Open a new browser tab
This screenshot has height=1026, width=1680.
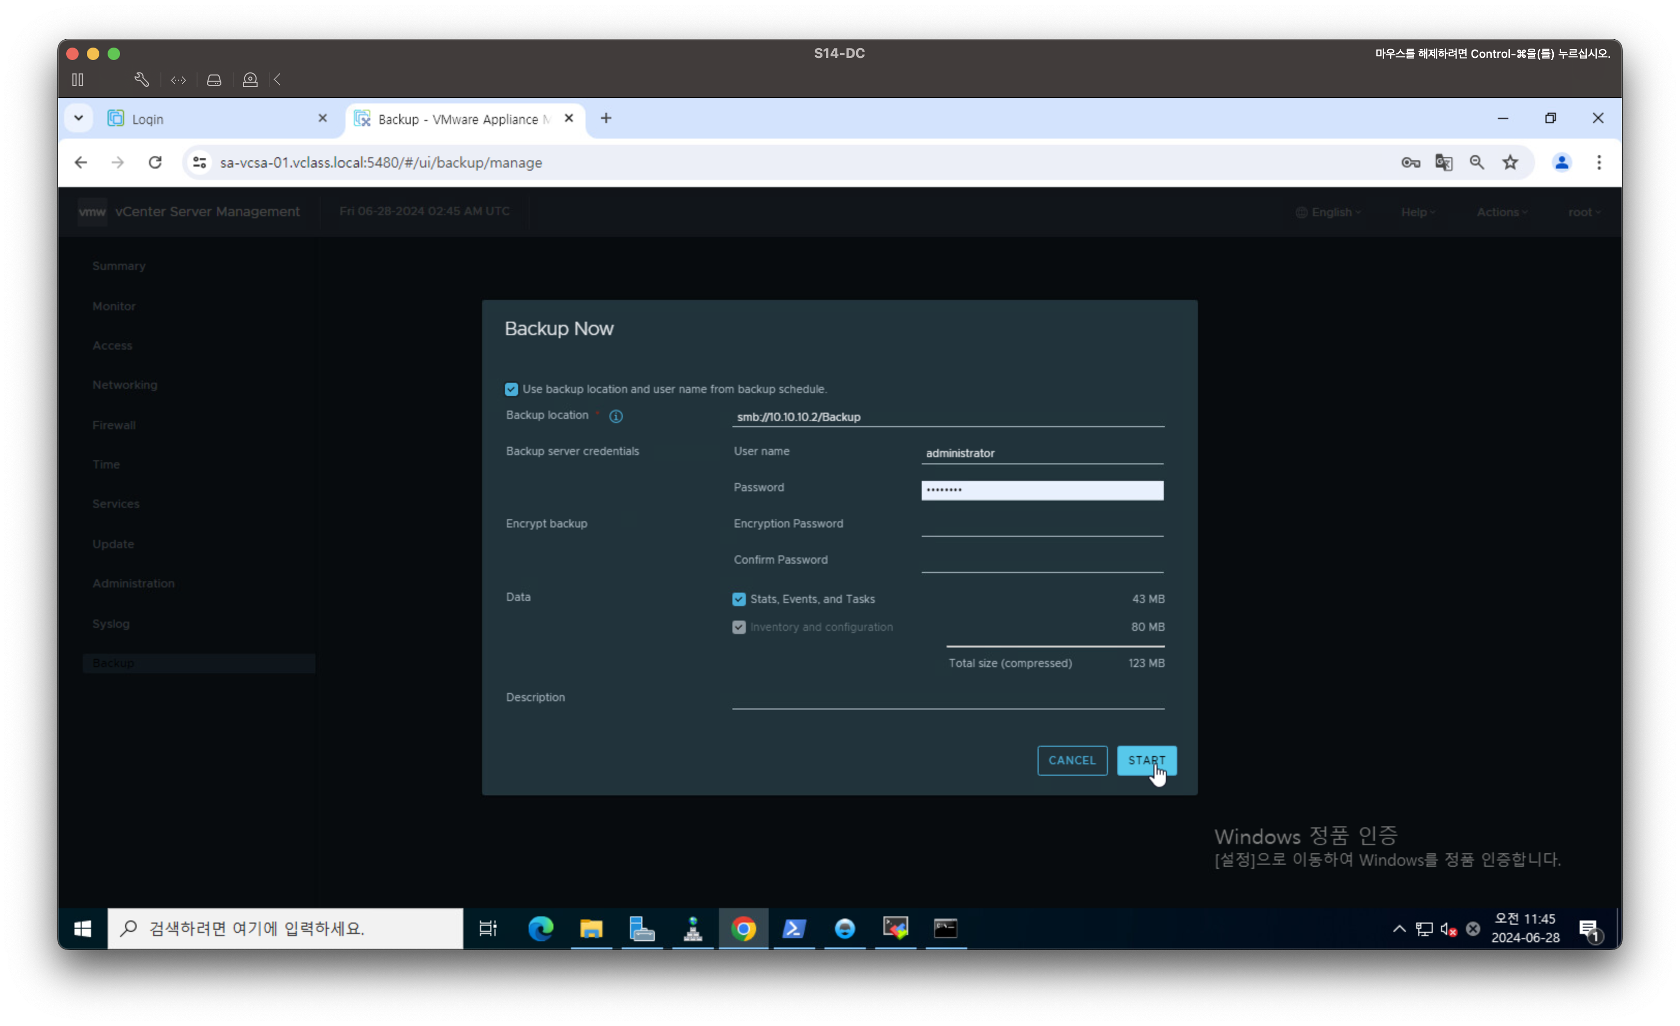click(x=606, y=118)
